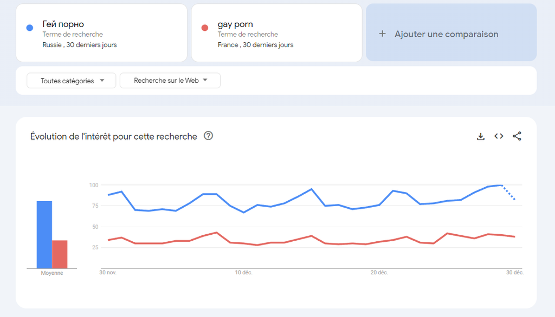555x317 pixels.
Task: Click the help question mark icon
Action: pos(208,136)
